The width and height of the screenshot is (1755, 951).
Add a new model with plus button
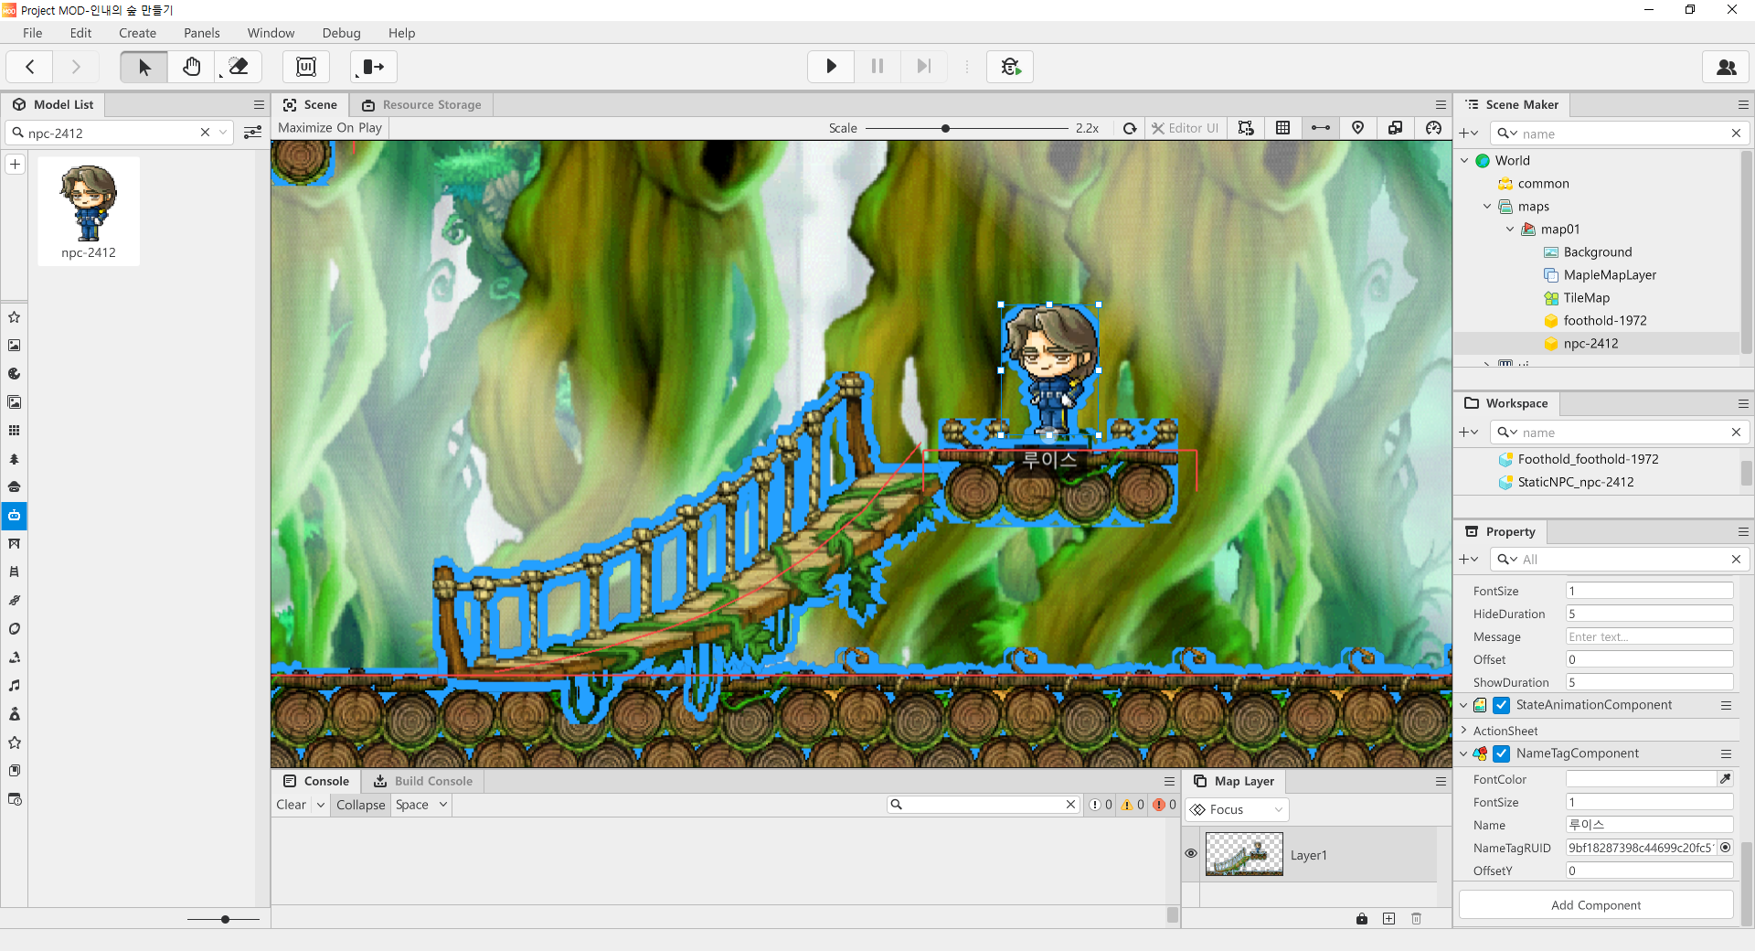15,165
